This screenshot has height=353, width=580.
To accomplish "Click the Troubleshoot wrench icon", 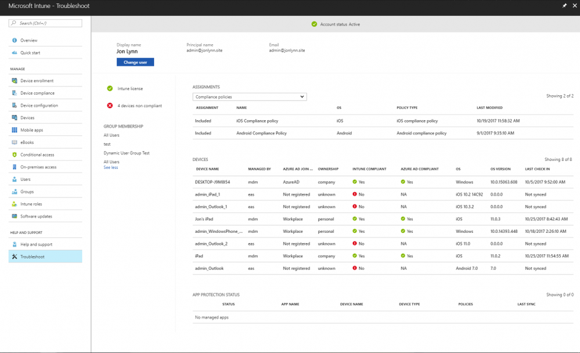I will (x=15, y=256).
